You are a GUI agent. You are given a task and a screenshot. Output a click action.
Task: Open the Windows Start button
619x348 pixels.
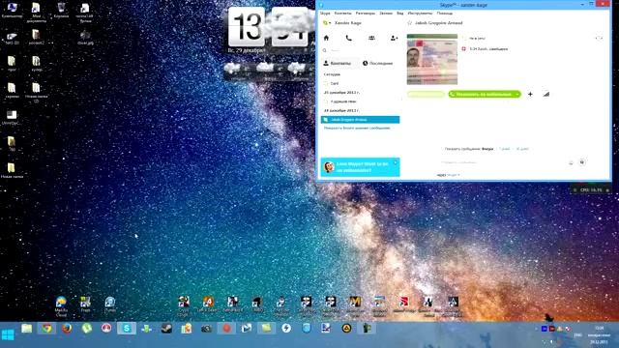point(8,335)
